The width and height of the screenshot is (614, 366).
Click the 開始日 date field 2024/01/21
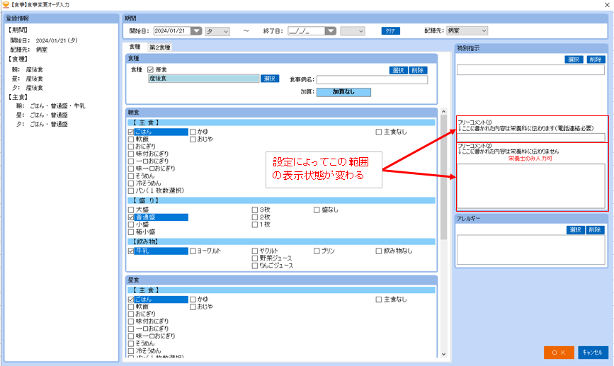tap(172, 31)
